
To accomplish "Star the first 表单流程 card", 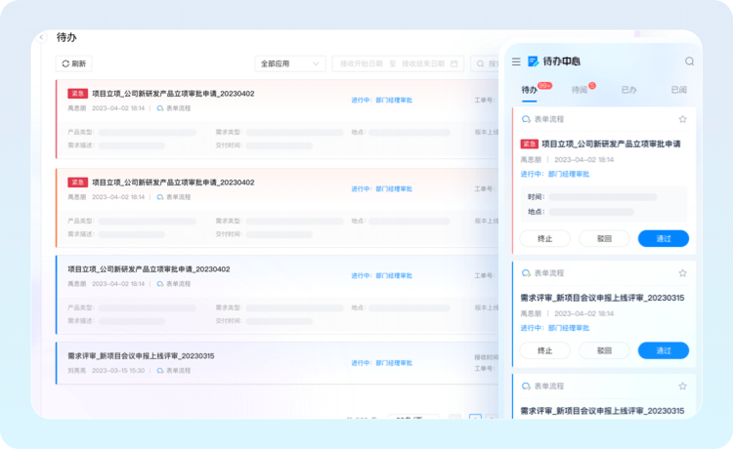I will tap(683, 119).
